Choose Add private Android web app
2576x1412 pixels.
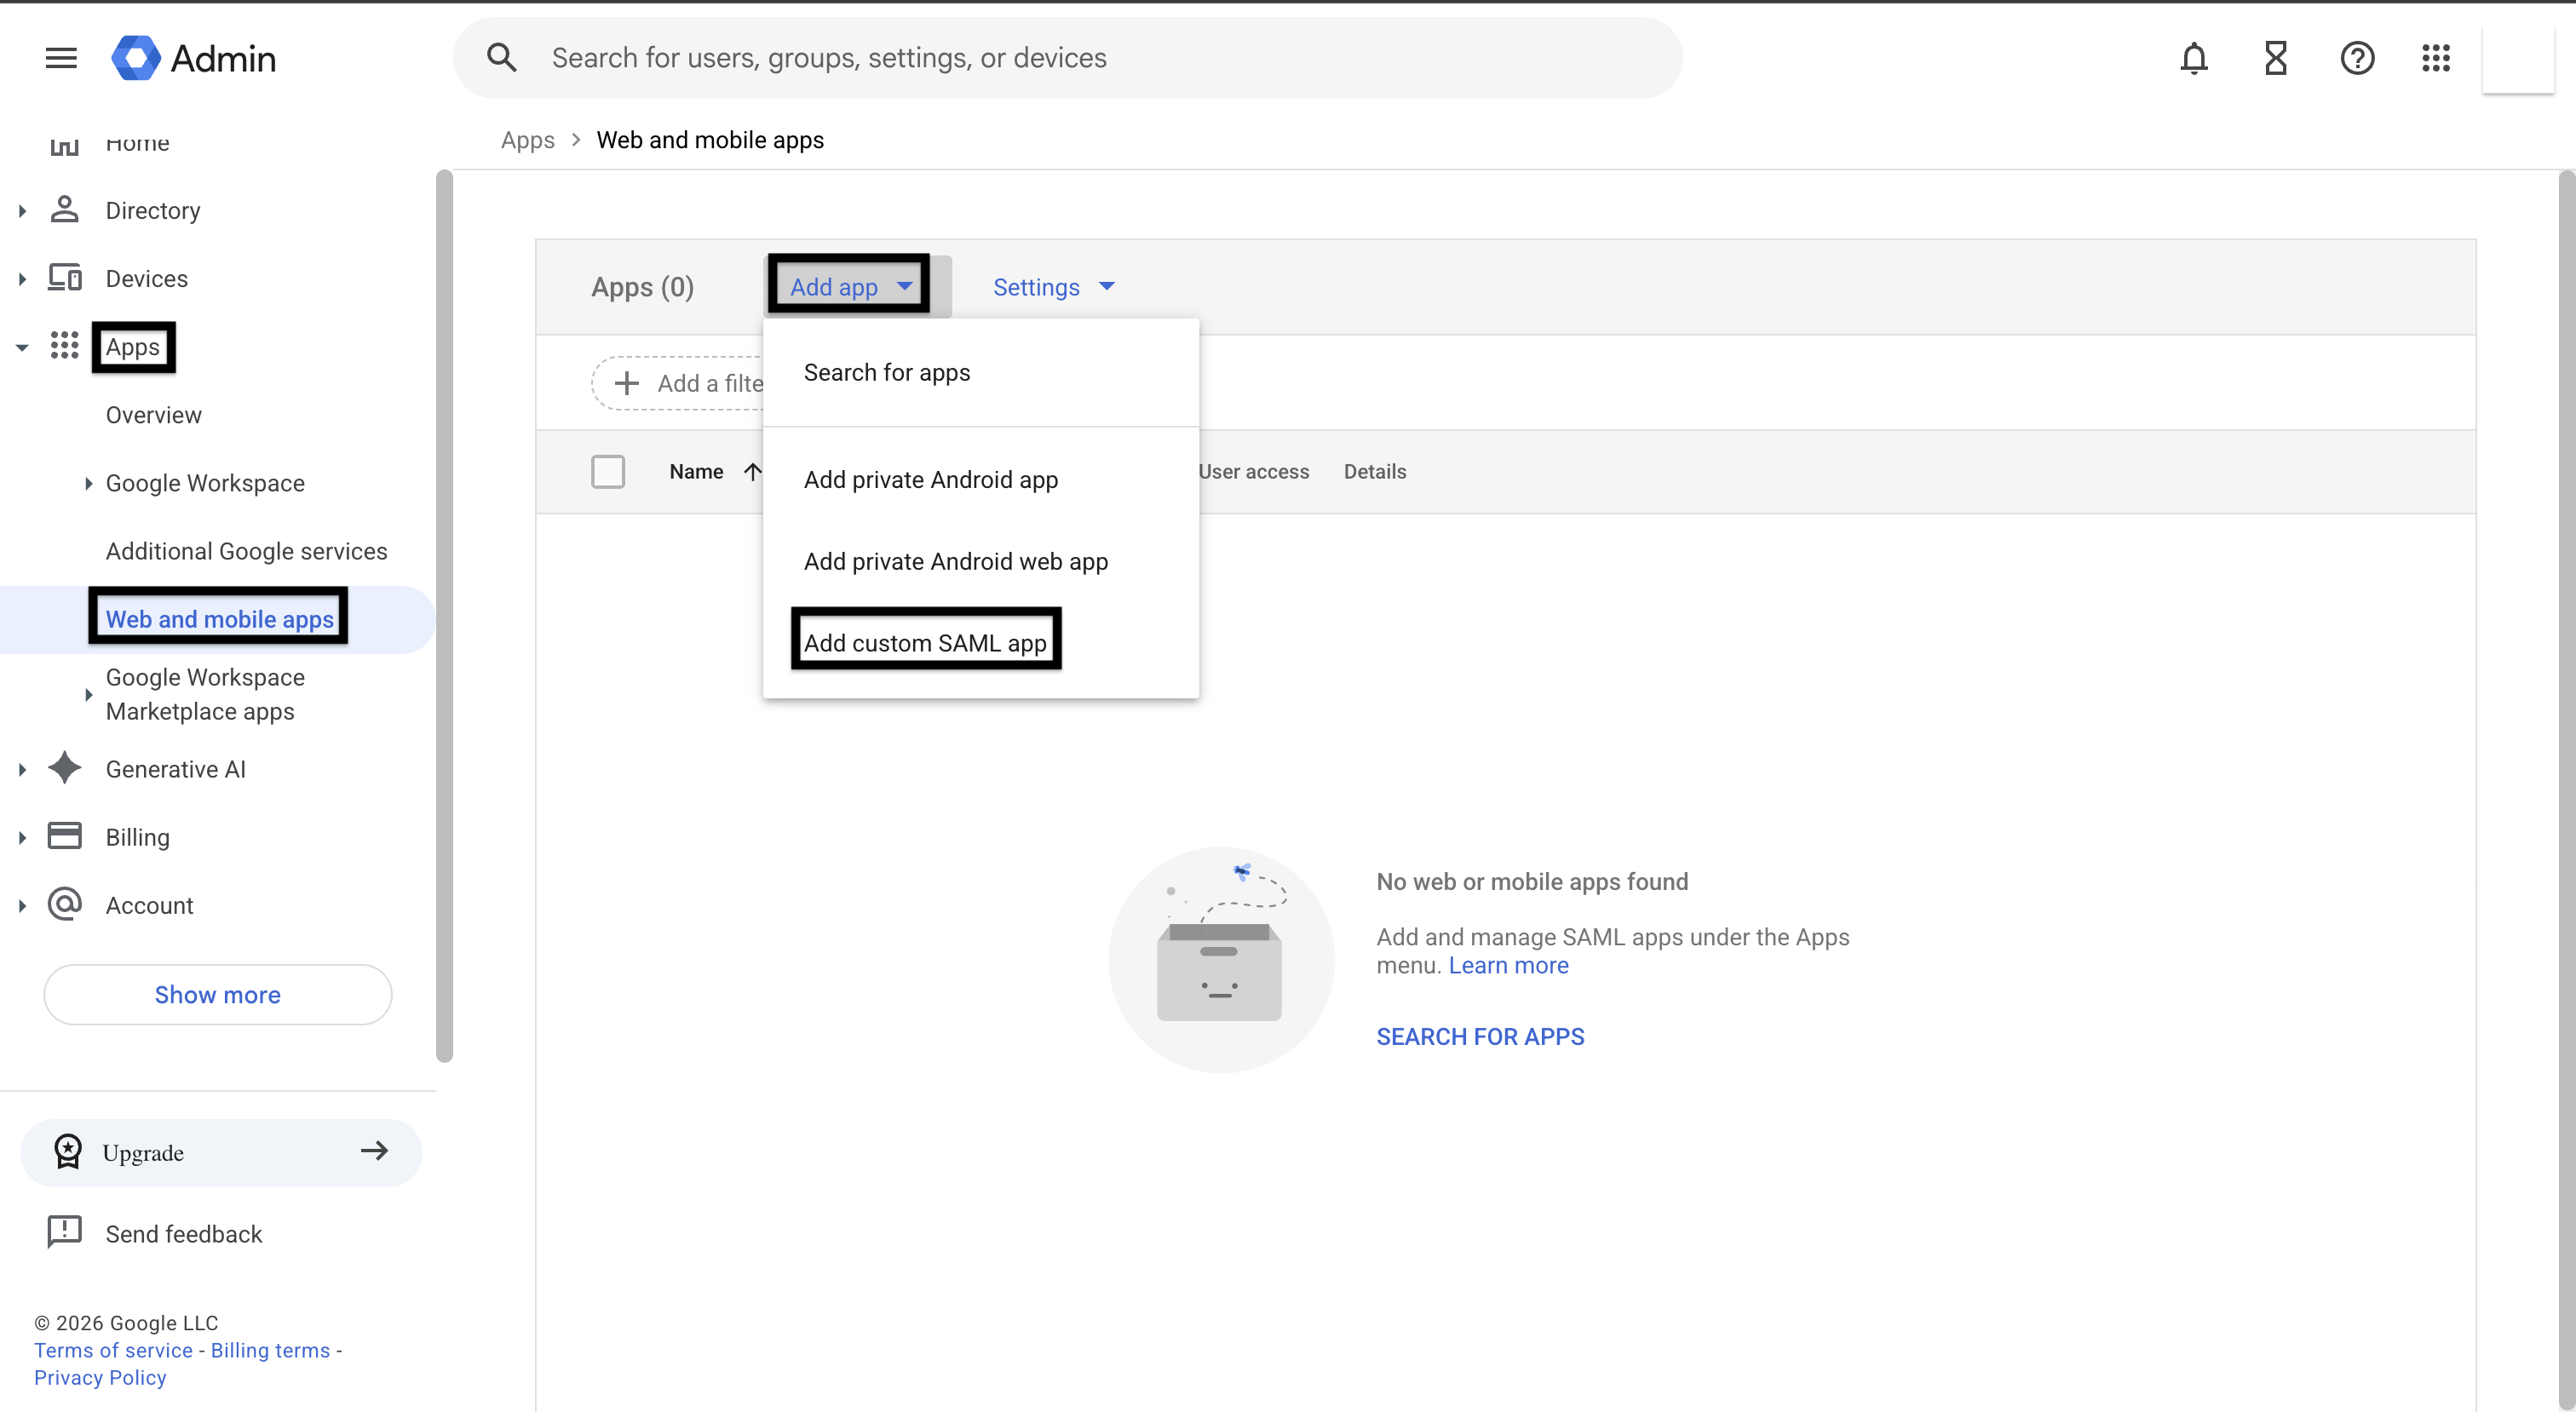point(981,561)
